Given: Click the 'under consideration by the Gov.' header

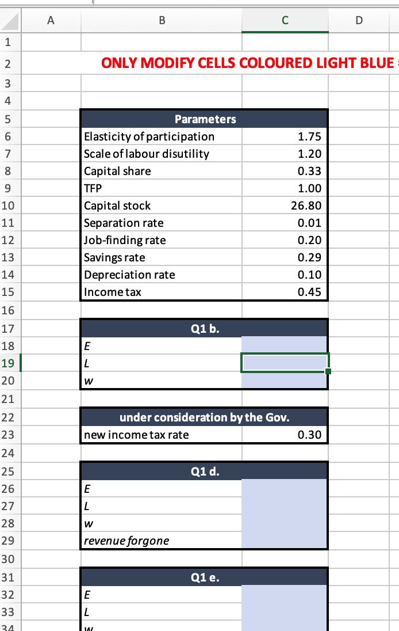Looking at the screenshot, I should point(205,417).
